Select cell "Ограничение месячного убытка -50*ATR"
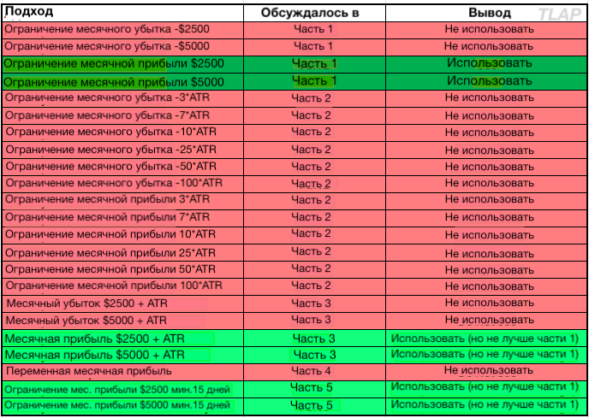Image resolution: width=589 pixels, height=418 pixels. (x=123, y=167)
